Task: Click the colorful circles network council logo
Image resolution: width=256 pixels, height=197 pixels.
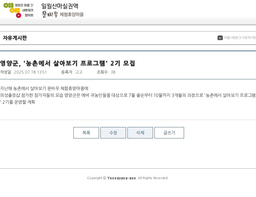Action: (12, 10)
